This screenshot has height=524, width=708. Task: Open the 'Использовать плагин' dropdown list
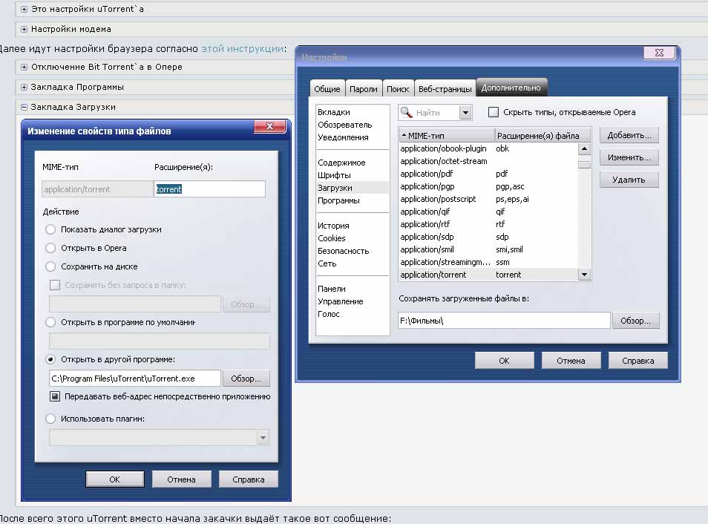(262, 438)
